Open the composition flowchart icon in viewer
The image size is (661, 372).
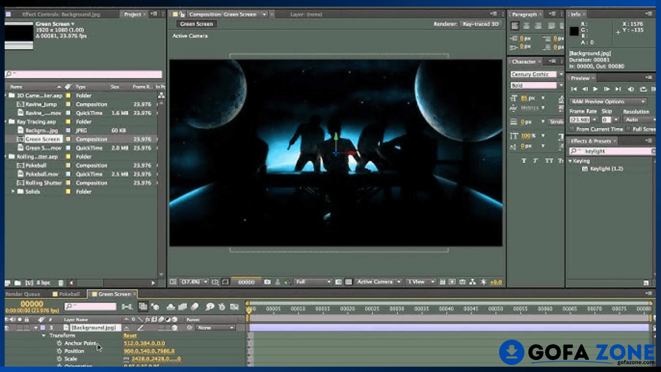[x=473, y=282]
